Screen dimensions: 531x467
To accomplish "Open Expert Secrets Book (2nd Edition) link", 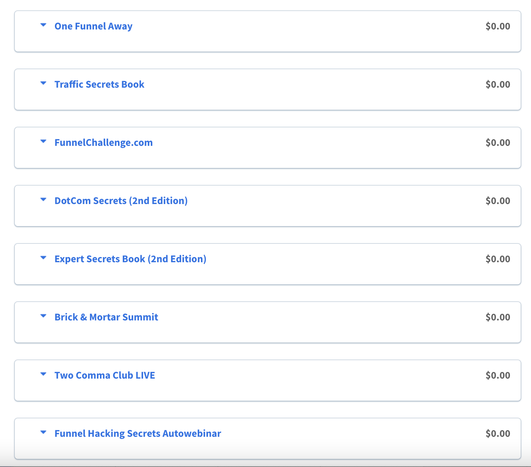I will coord(131,259).
